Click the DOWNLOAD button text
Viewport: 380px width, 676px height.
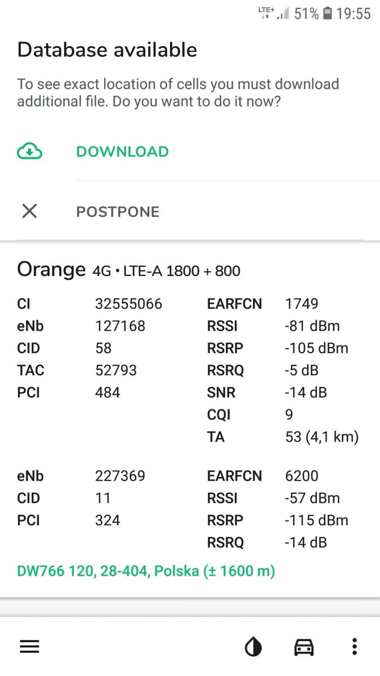click(123, 152)
